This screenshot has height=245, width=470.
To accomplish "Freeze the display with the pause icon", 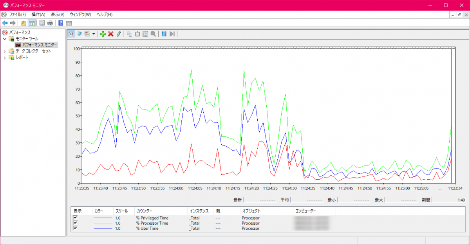I will (164, 34).
